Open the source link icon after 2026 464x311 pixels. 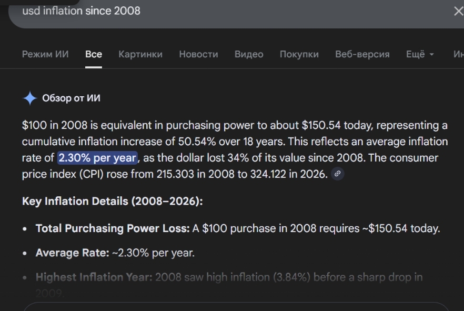(x=338, y=174)
